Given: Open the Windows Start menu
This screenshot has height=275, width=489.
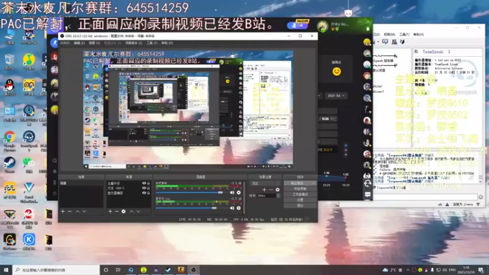Looking at the screenshot, I should [x=6, y=269].
